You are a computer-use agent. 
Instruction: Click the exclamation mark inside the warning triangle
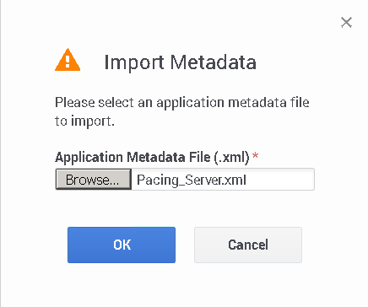tap(68, 61)
